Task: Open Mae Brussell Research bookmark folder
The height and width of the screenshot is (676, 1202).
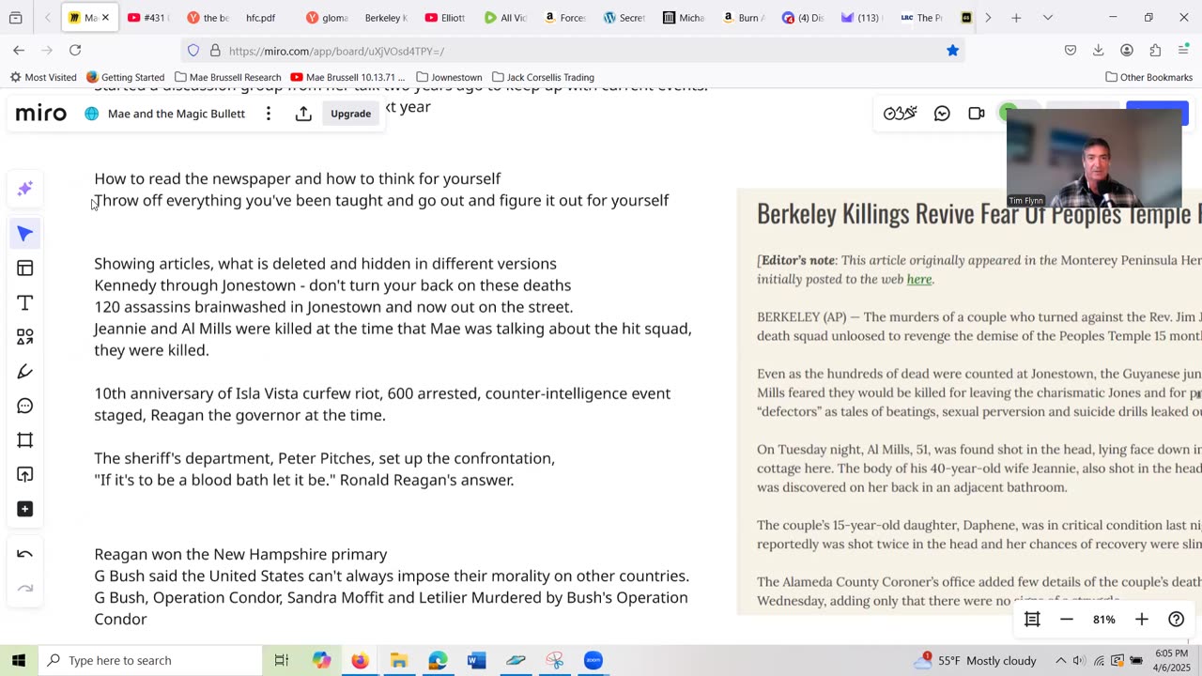Action: tap(228, 77)
